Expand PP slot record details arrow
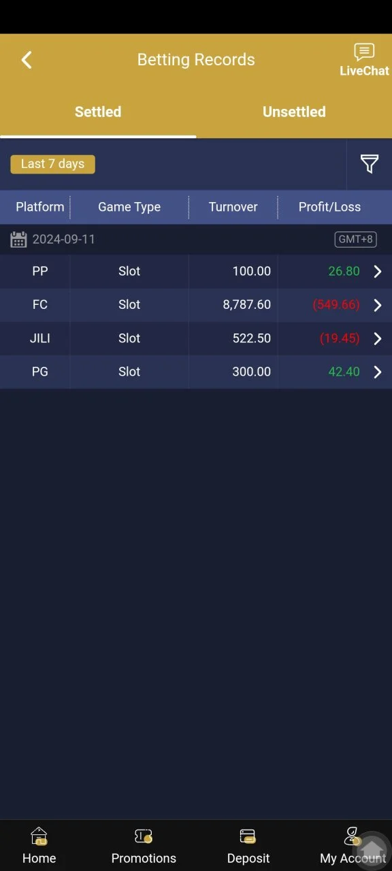Screen dimensions: 392x871 [x=378, y=272]
